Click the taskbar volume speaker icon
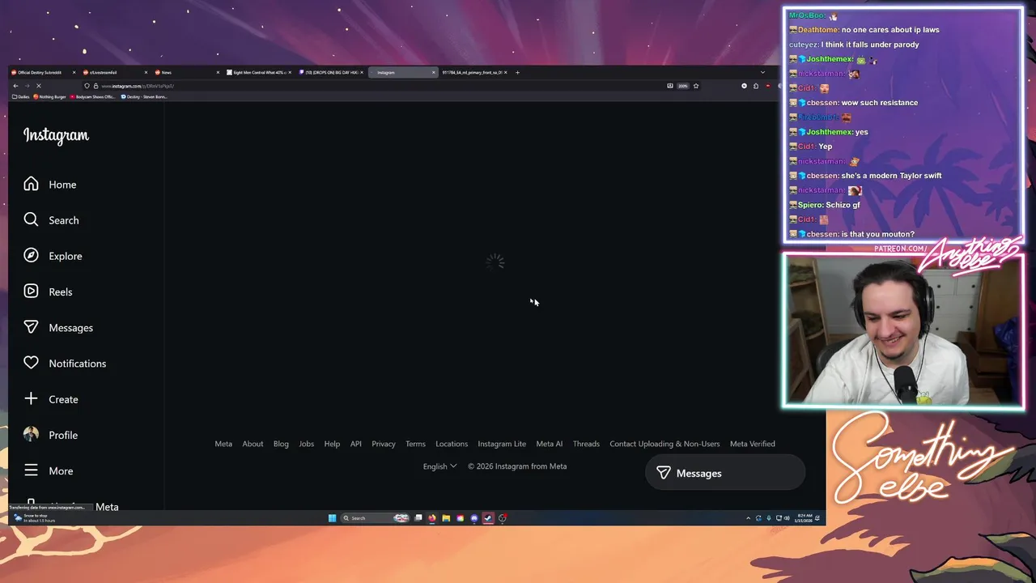Viewport: 1036px width, 583px height. 787,518
